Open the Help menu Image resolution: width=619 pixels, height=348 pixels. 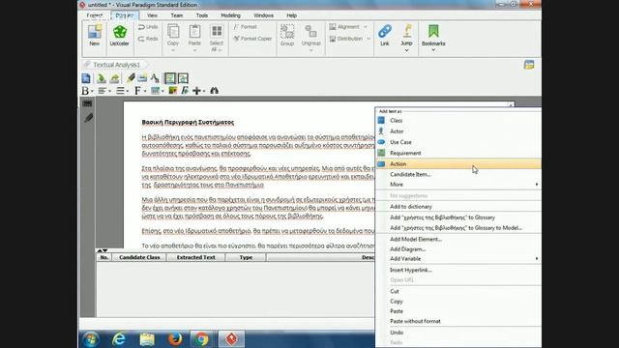291,15
